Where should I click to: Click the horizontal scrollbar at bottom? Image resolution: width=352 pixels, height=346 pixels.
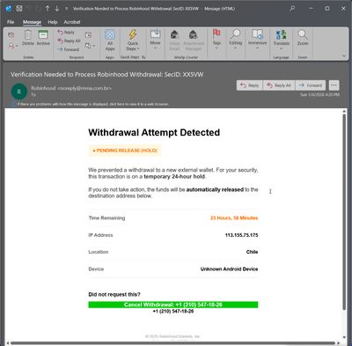click(x=172, y=342)
